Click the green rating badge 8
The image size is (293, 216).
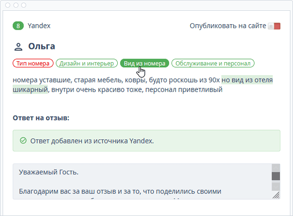(x=18, y=26)
